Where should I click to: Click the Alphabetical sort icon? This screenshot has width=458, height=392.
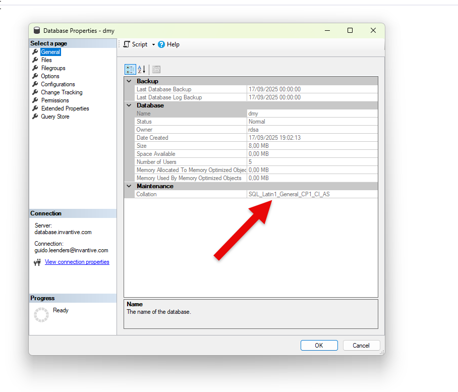coord(142,69)
